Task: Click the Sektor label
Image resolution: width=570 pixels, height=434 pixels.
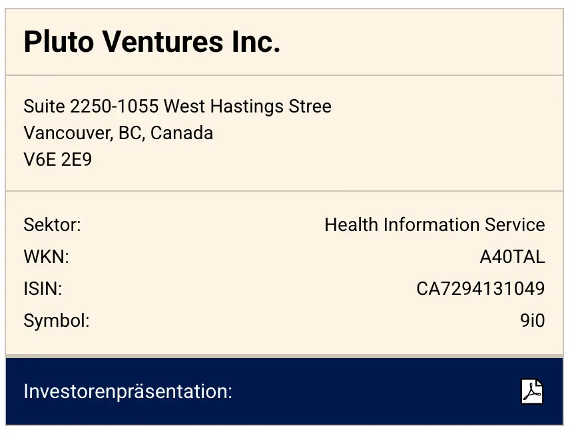Action: pos(52,225)
